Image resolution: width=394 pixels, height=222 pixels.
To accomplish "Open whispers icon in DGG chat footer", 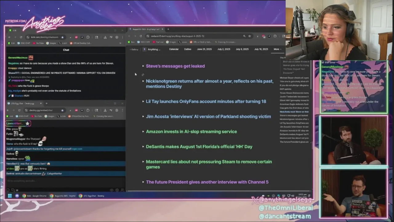I will (13, 190).
